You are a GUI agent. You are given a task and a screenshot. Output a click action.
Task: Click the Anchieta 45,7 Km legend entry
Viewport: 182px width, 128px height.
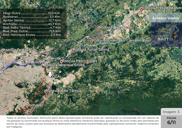click(32, 24)
